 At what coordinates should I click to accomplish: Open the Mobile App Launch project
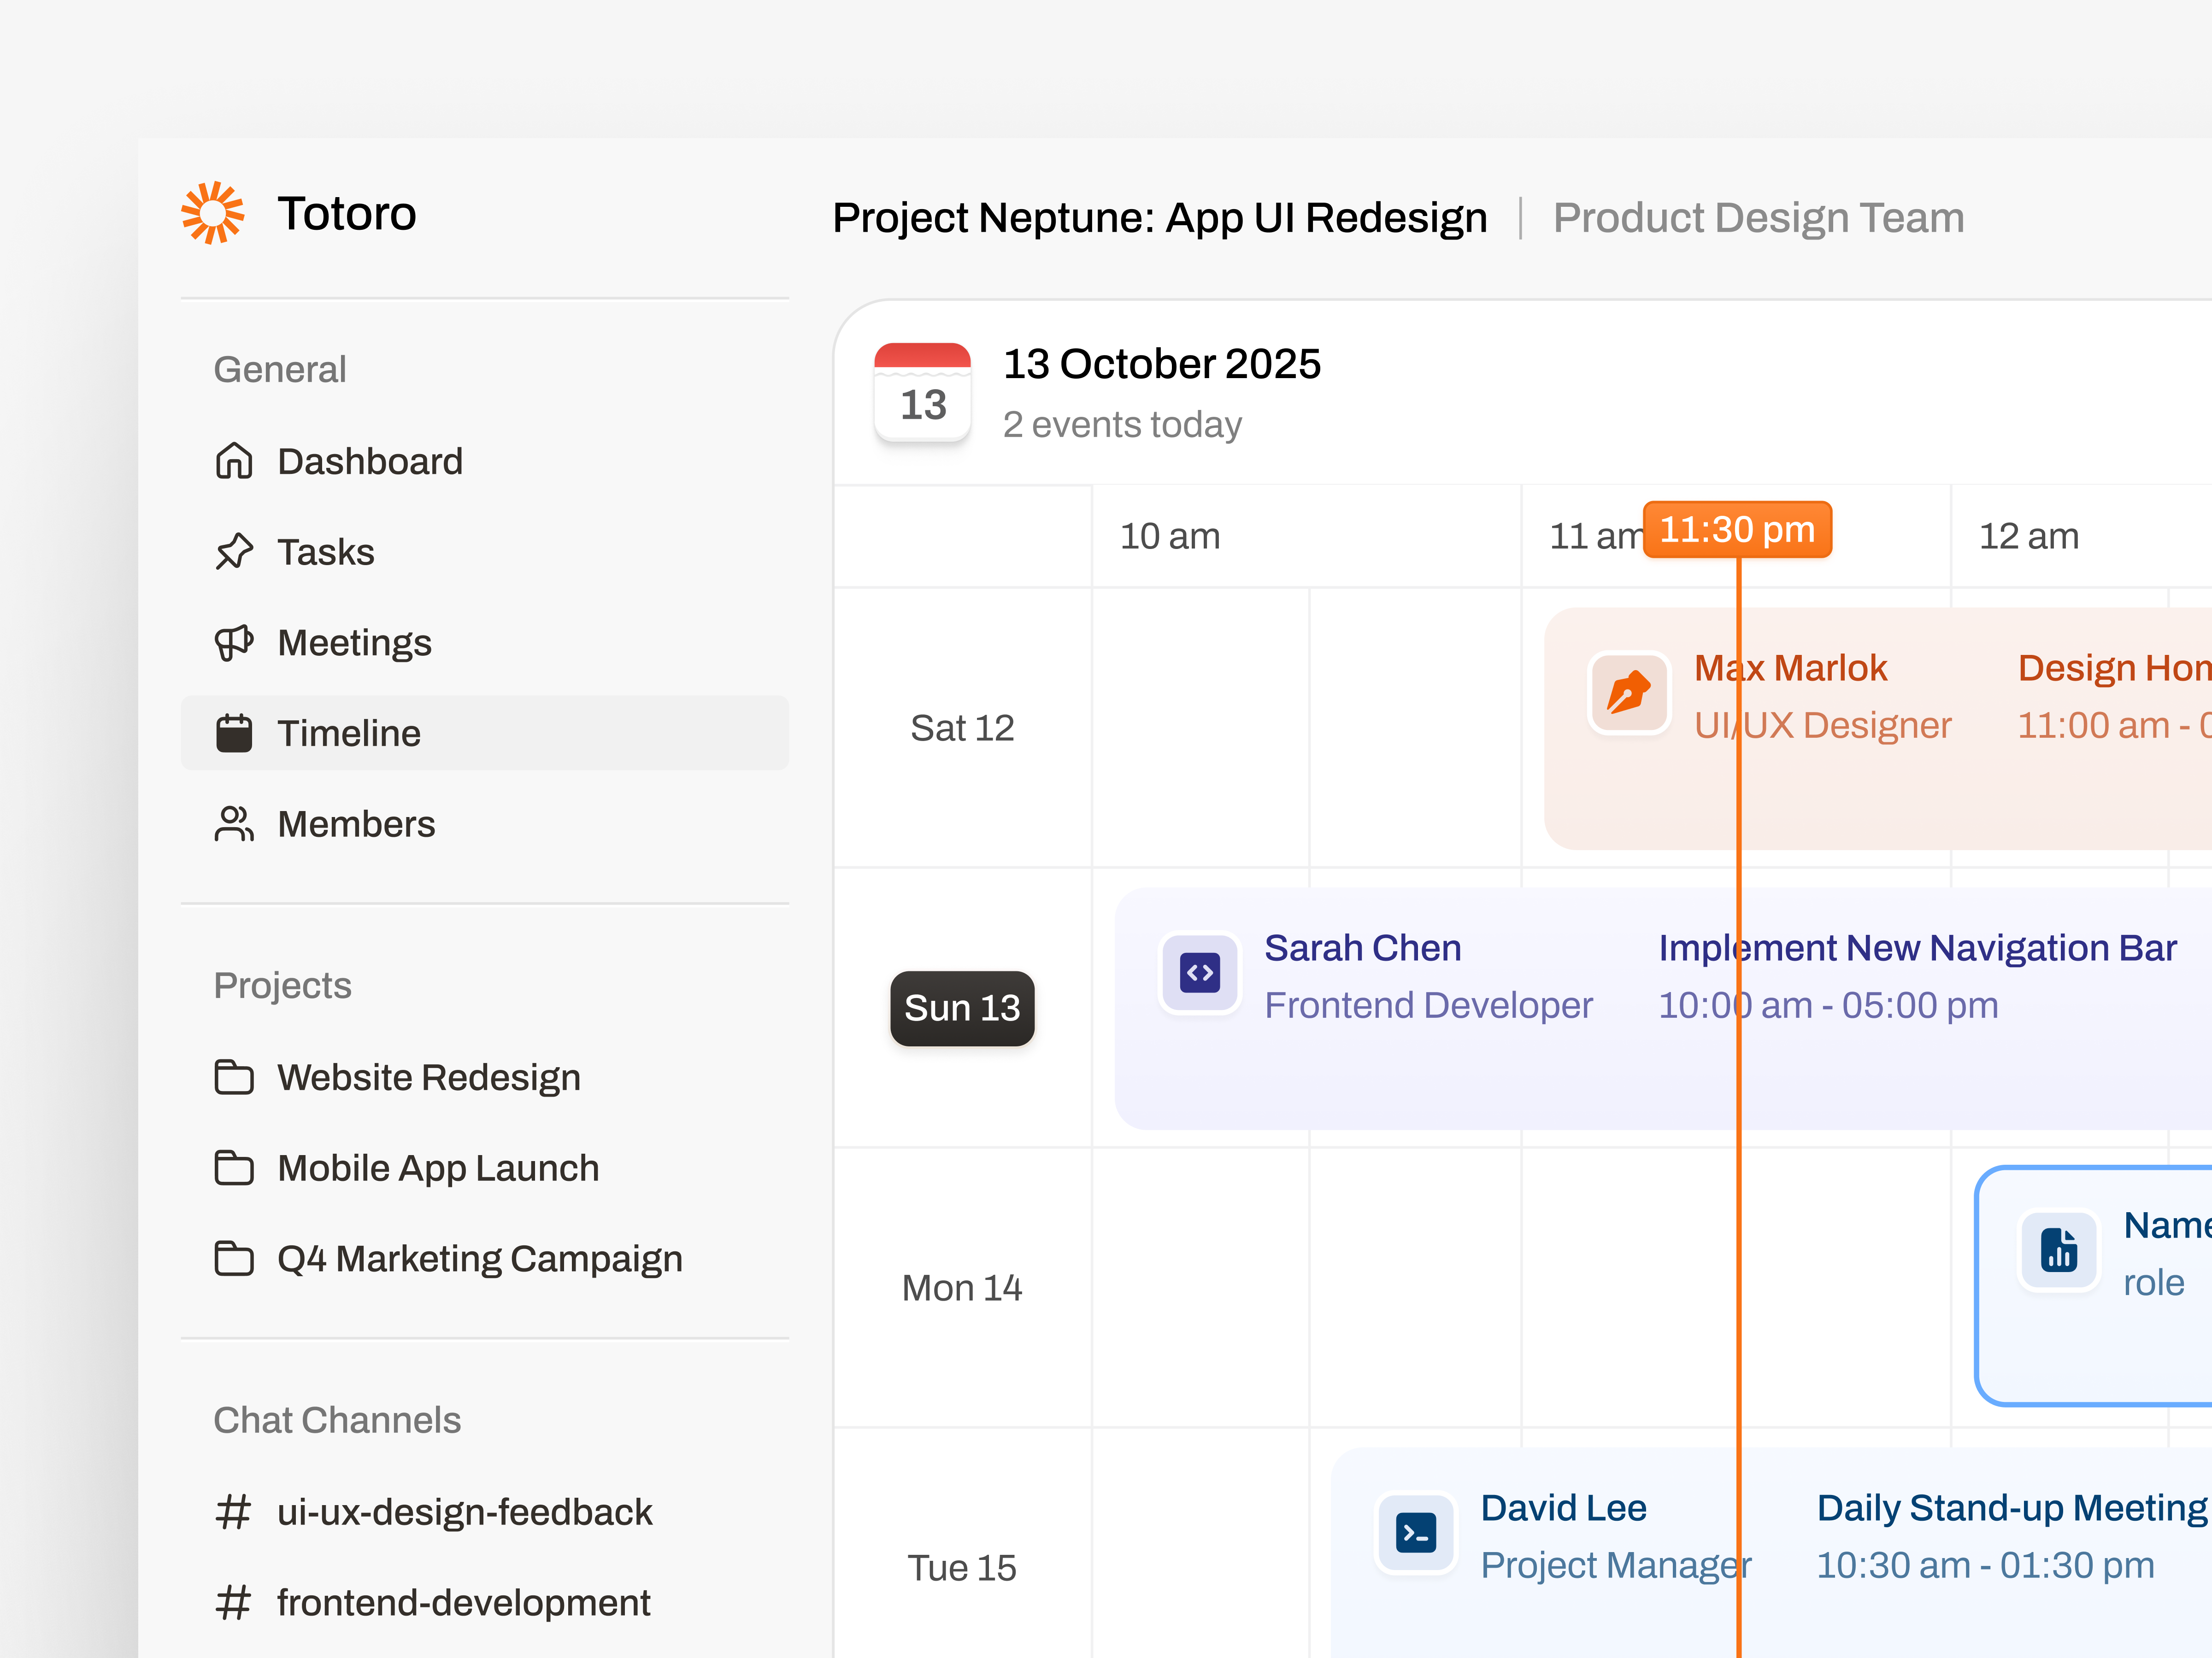tap(485, 1168)
